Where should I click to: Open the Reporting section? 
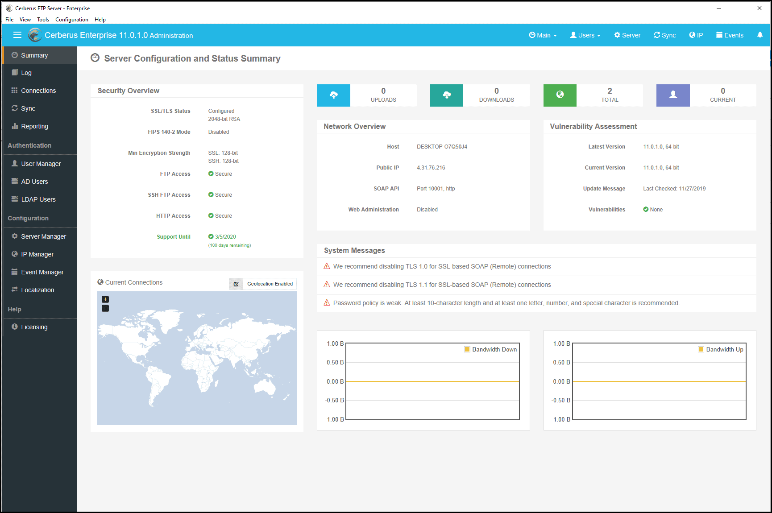click(x=33, y=126)
